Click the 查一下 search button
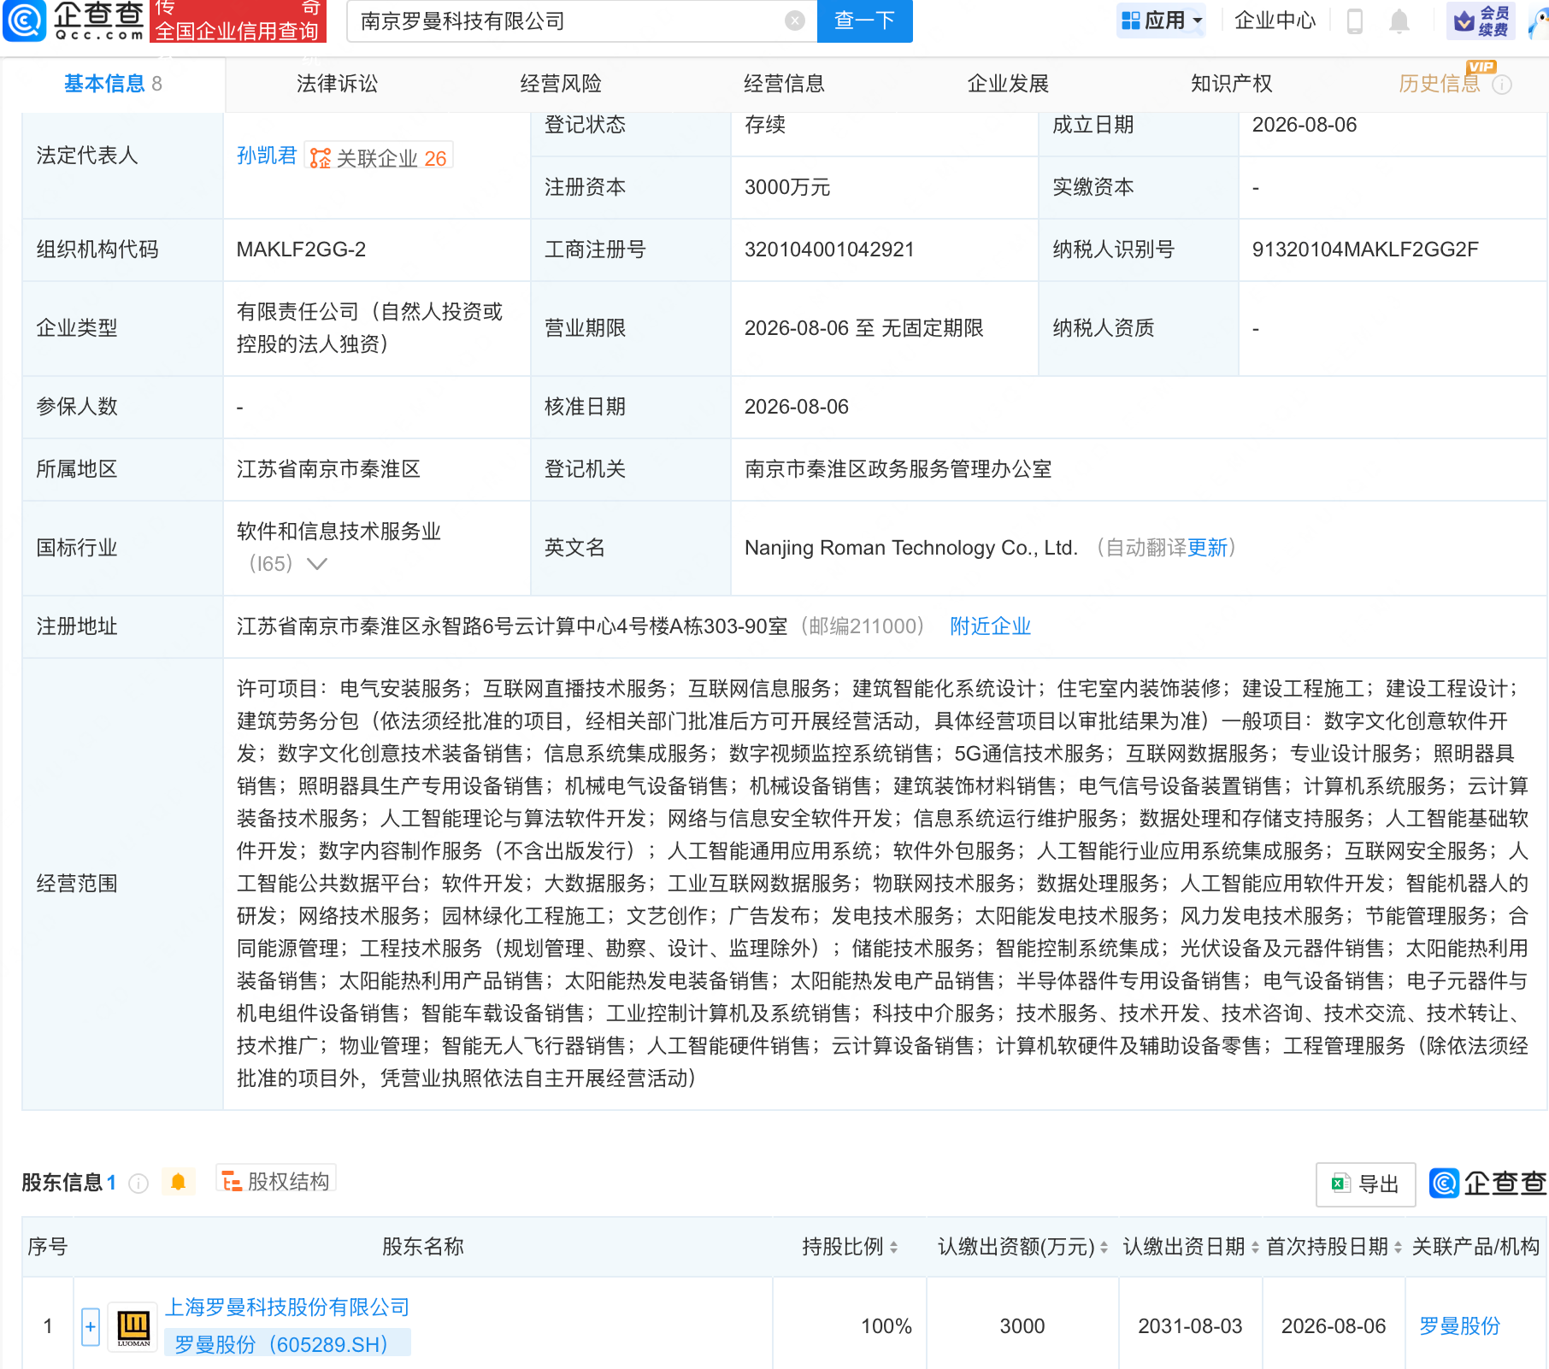The height and width of the screenshot is (1369, 1549). pos(864,21)
